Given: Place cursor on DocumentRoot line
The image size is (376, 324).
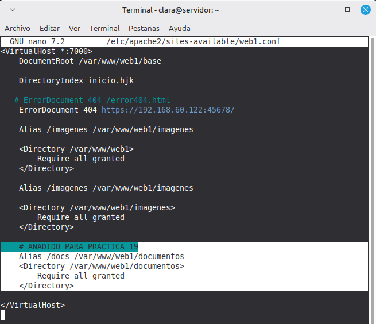Looking at the screenshot, I should point(90,61).
